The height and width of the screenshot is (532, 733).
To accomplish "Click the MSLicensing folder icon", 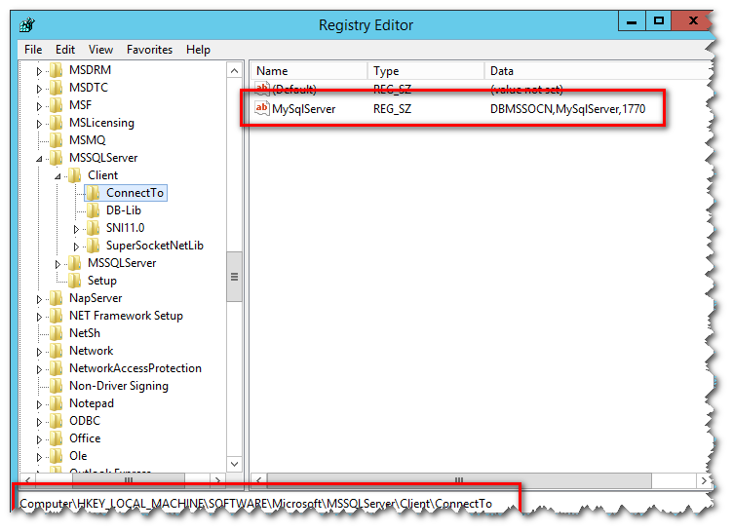I will click(x=57, y=123).
